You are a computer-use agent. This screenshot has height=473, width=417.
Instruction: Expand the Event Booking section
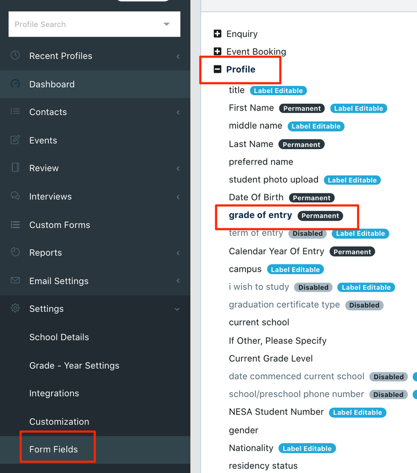218,52
